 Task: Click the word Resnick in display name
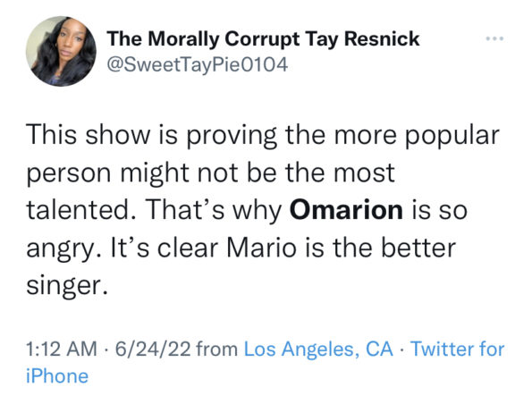point(382,38)
